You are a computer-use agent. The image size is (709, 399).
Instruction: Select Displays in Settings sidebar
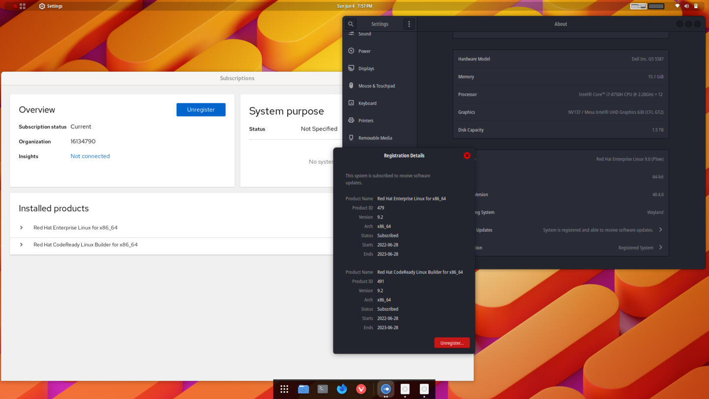[x=380, y=68]
